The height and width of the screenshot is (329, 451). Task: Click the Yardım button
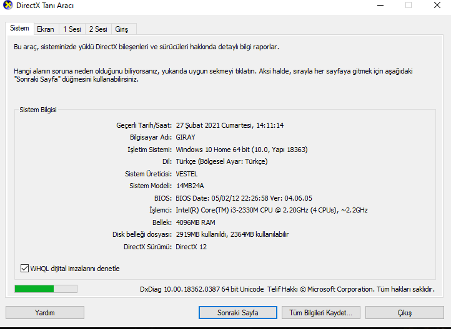click(x=45, y=313)
